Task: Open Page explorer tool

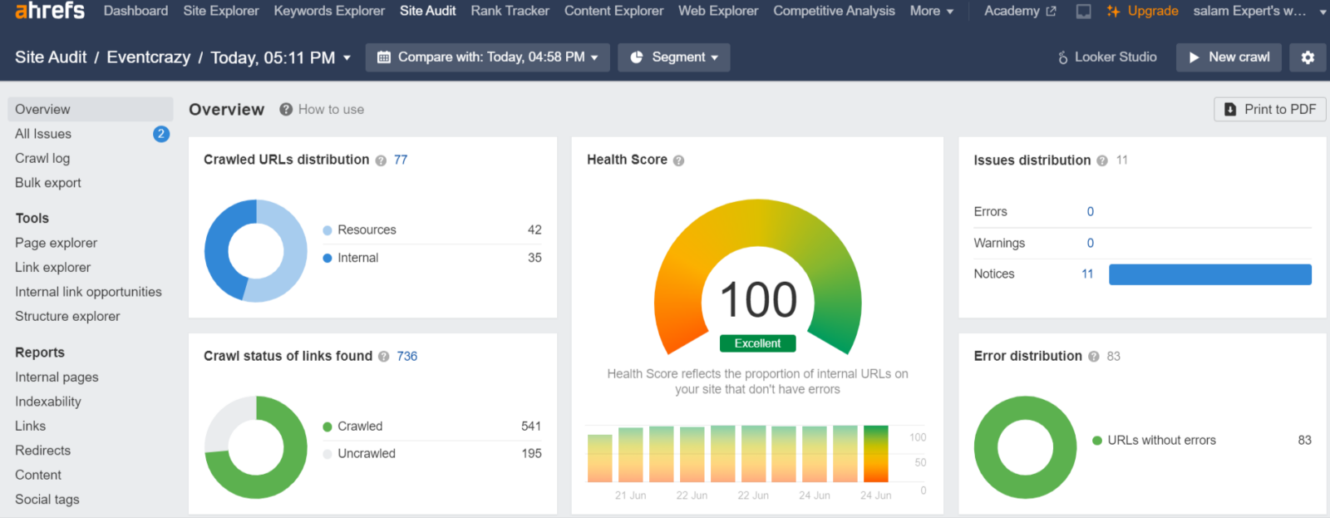Action: click(x=57, y=243)
